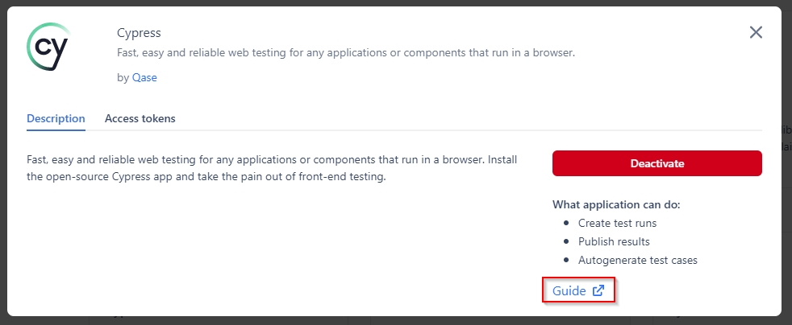Click the bullet dot before 'Create test runs'
792x325 pixels.
click(x=565, y=223)
